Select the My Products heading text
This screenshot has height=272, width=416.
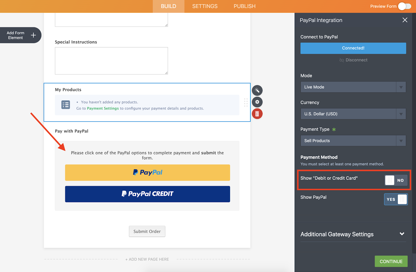click(x=68, y=90)
